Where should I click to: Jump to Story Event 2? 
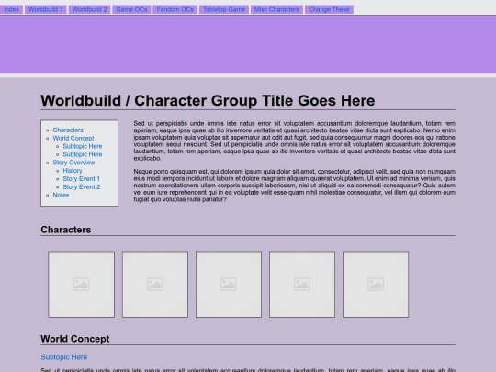82,187
